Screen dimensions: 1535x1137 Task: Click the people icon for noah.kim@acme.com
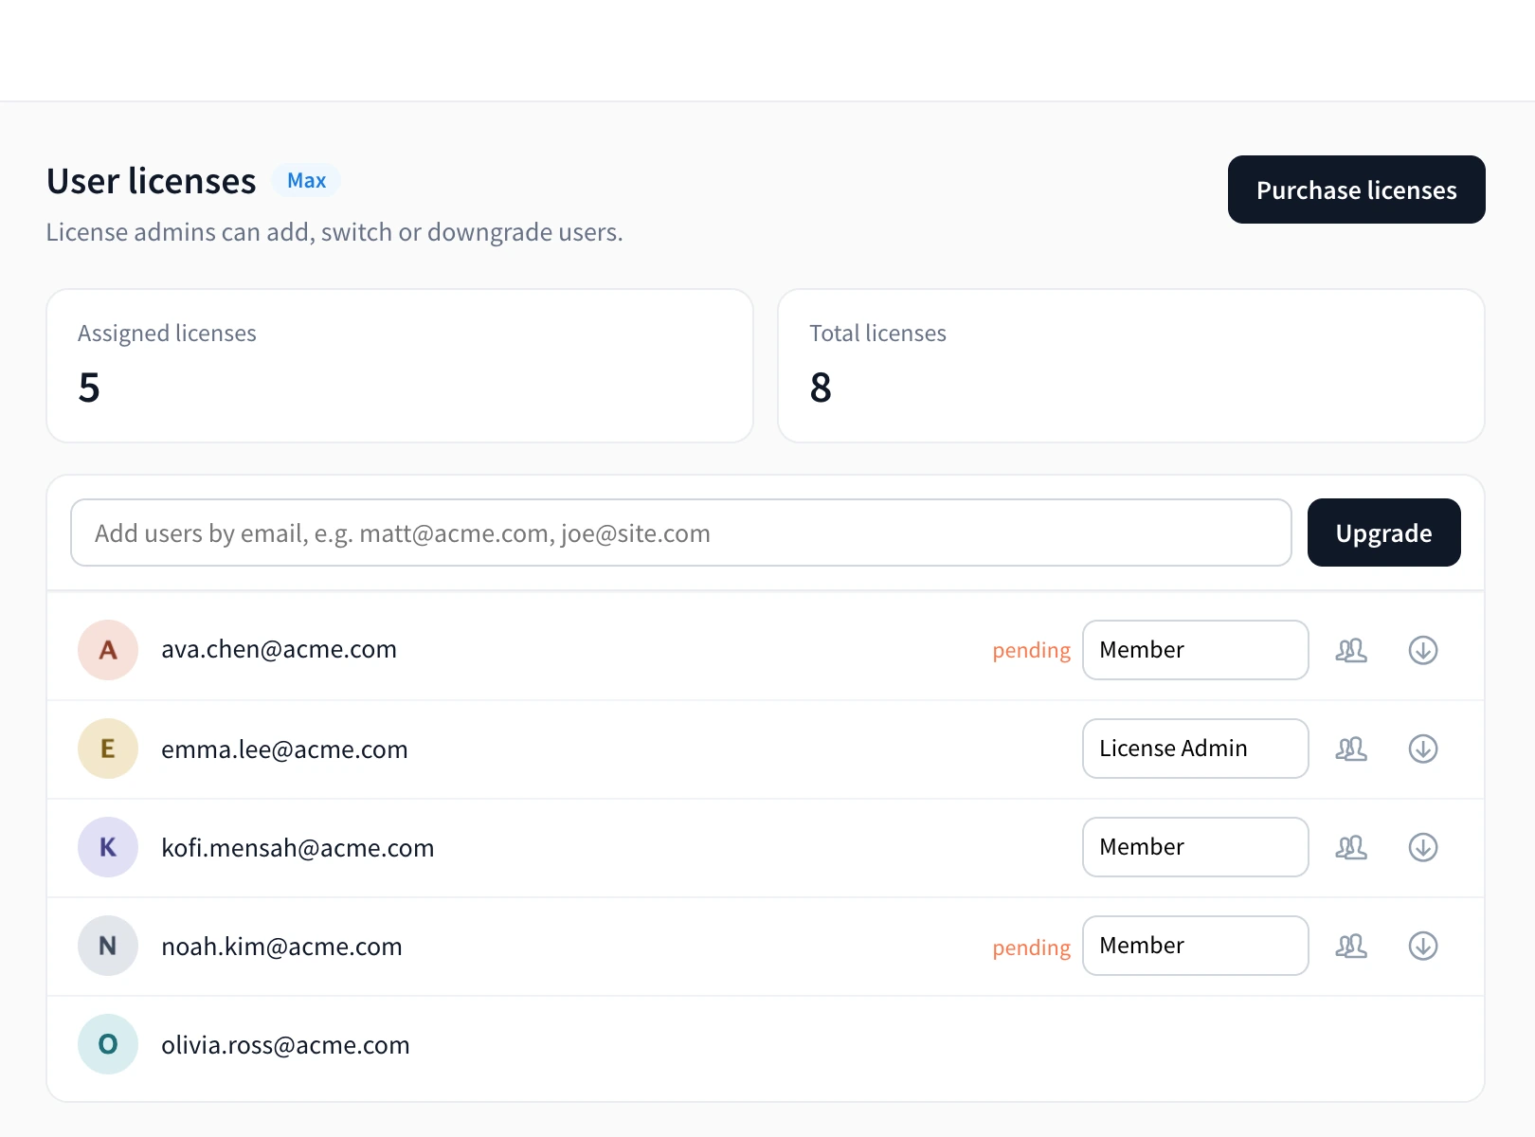(1351, 946)
